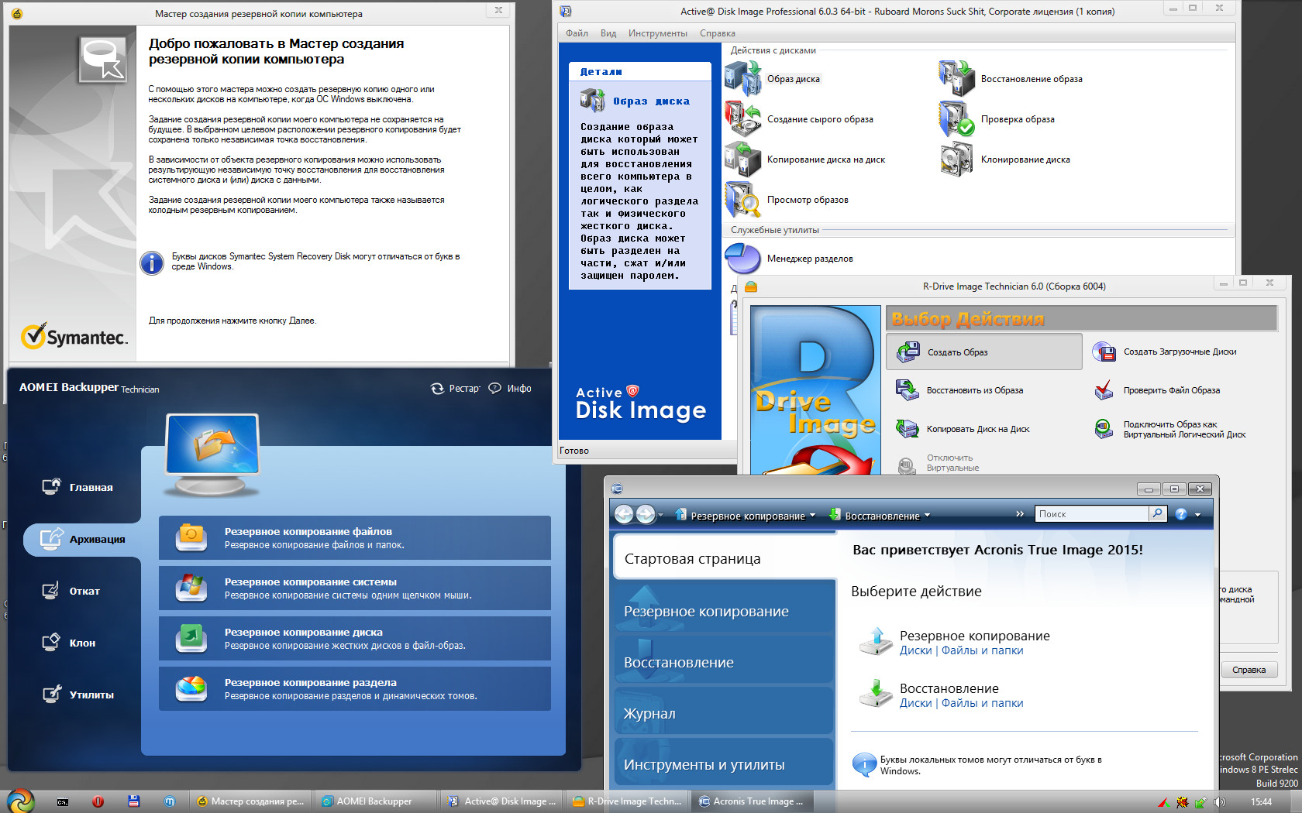
Task: Switch to Acronis True Image taskbar button
Action: coord(753,801)
